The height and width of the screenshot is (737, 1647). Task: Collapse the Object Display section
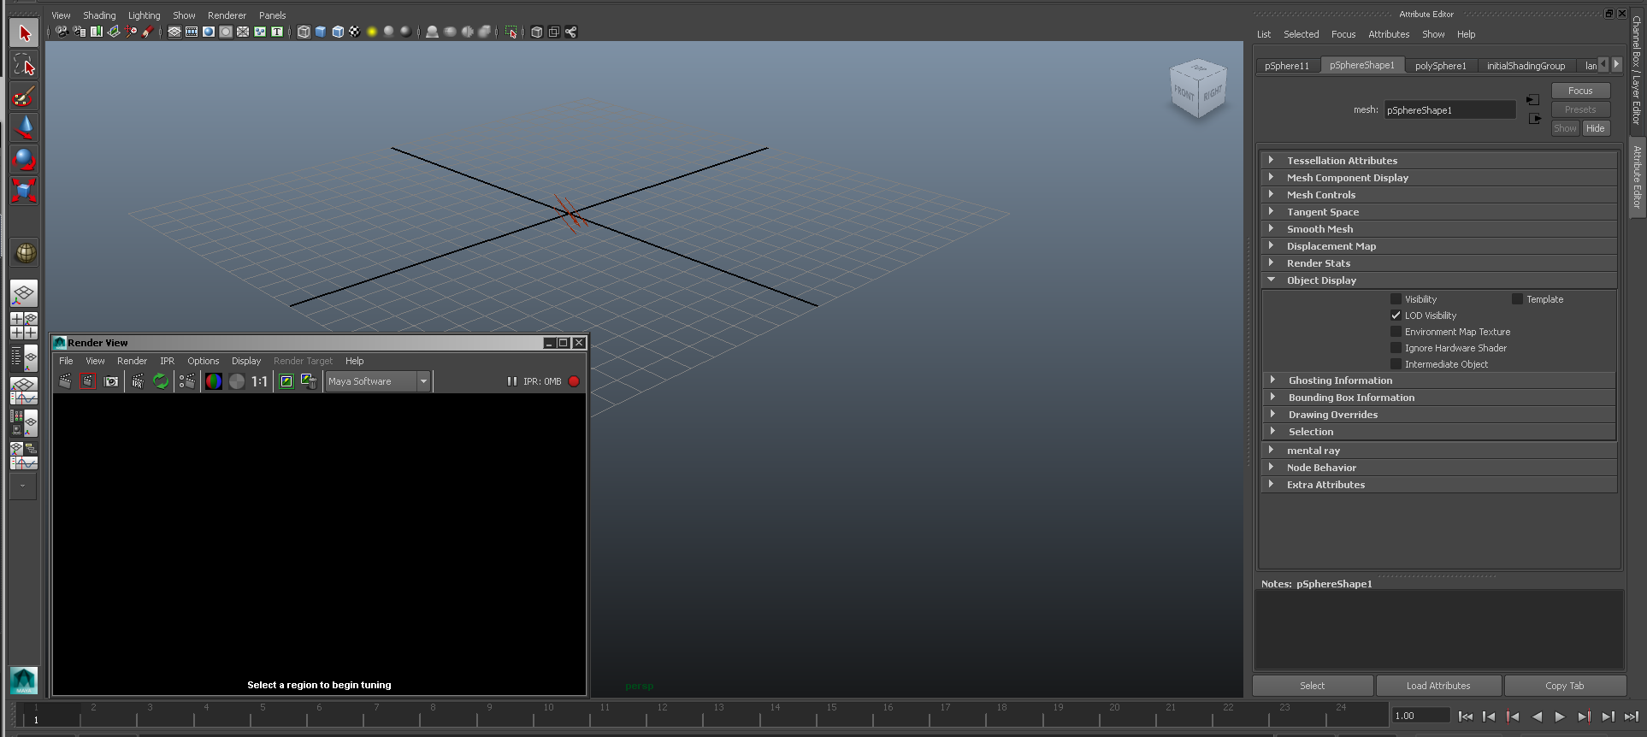[1438, 280]
